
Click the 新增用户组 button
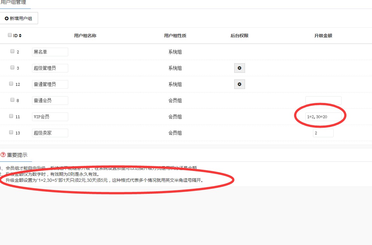tap(19, 18)
